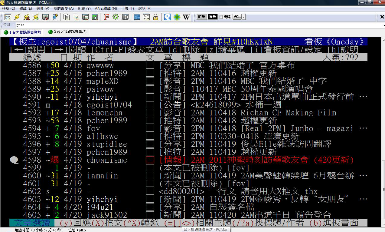The image size is (385, 232).
Task: Open the 我的最愛 (A) favorites menu
Action: (64, 8)
